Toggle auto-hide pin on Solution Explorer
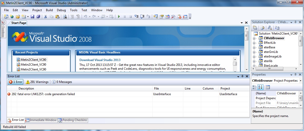 click(x=296, y=22)
